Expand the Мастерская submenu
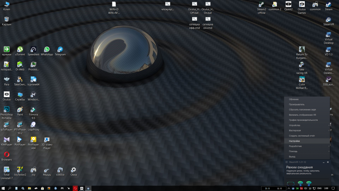This screenshot has width=339, height=191. (x=307, y=130)
